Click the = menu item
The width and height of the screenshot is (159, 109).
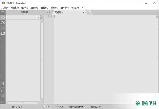point(82,8)
